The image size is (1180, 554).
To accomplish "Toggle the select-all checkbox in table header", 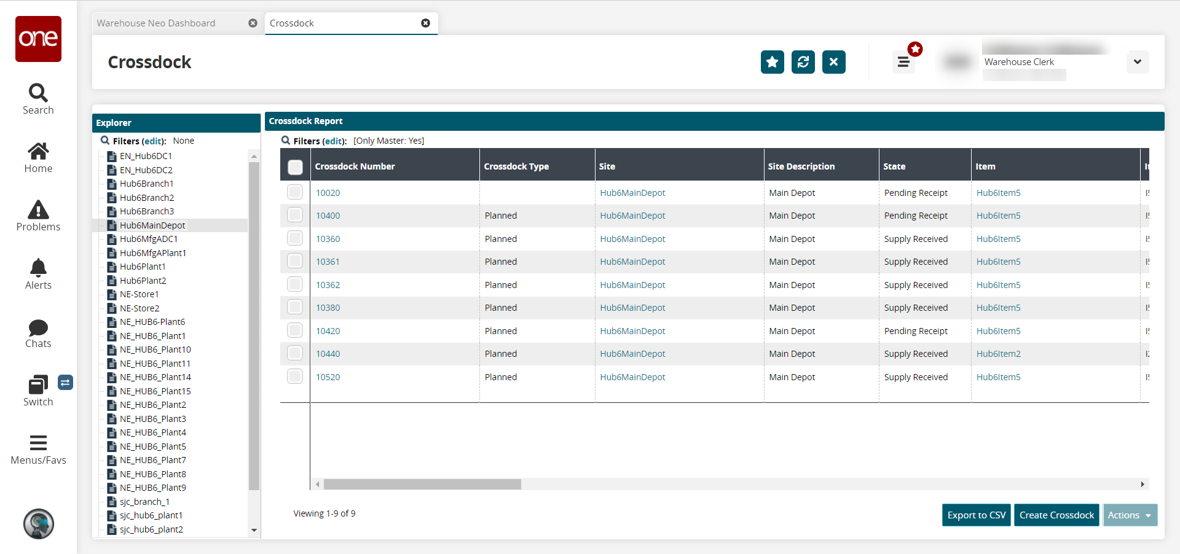I will click(295, 166).
